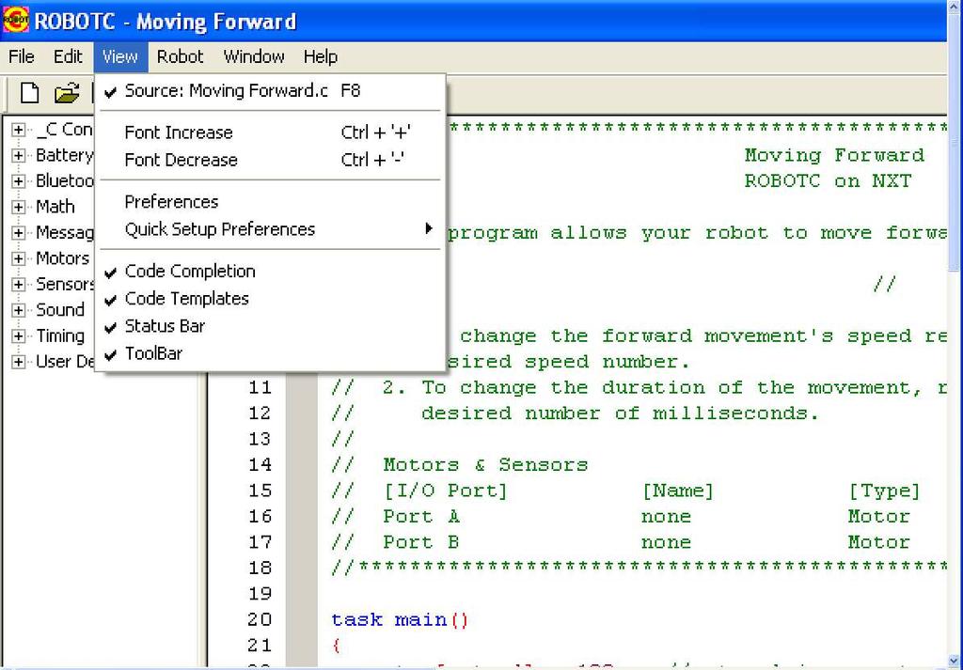The image size is (963, 670).
Task: Click 'desired number of milliseconds.' comment
Action: click(x=621, y=413)
